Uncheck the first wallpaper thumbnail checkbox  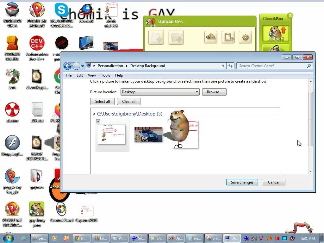98,121
